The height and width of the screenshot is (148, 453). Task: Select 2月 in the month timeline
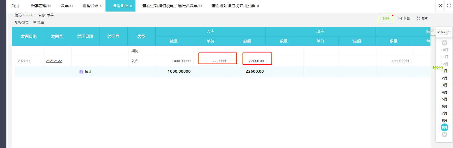[x=444, y=78]
